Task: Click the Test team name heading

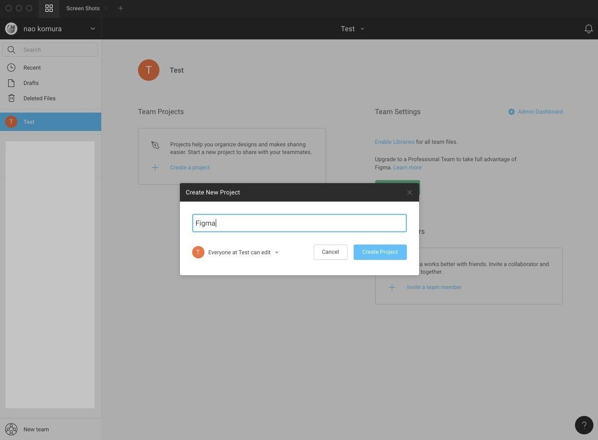Action: pyautogui.click(x=176, y=70)
